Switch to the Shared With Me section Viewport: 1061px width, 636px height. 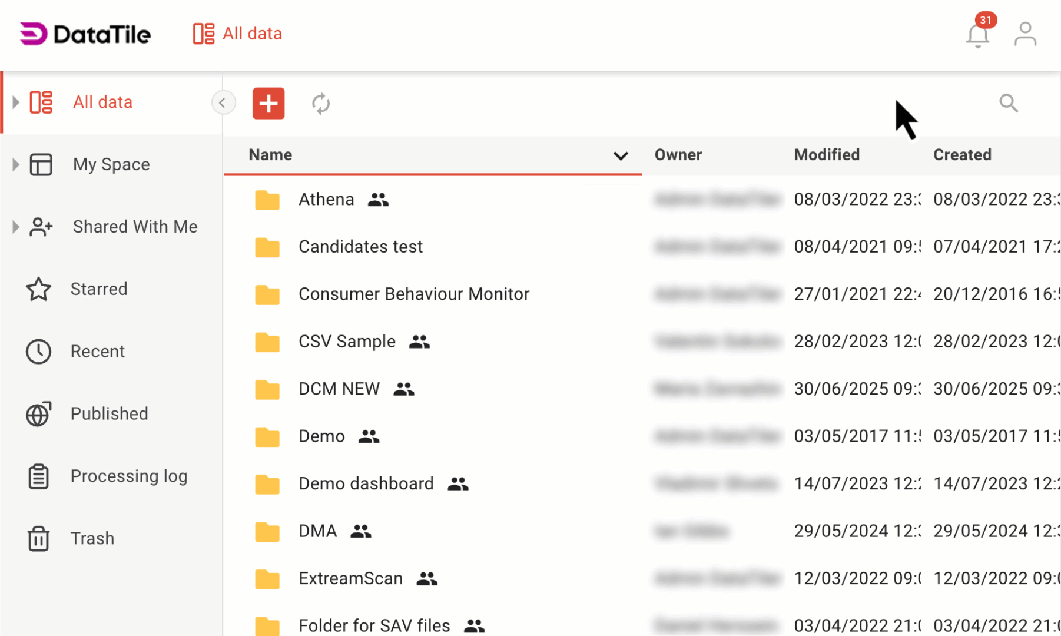pos(134,227)
